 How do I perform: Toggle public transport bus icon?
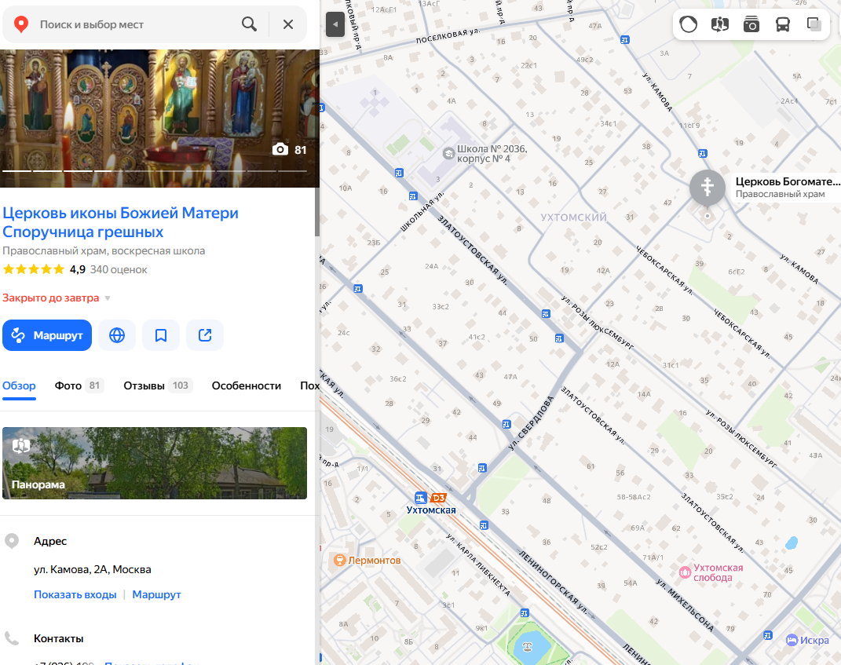783,24
